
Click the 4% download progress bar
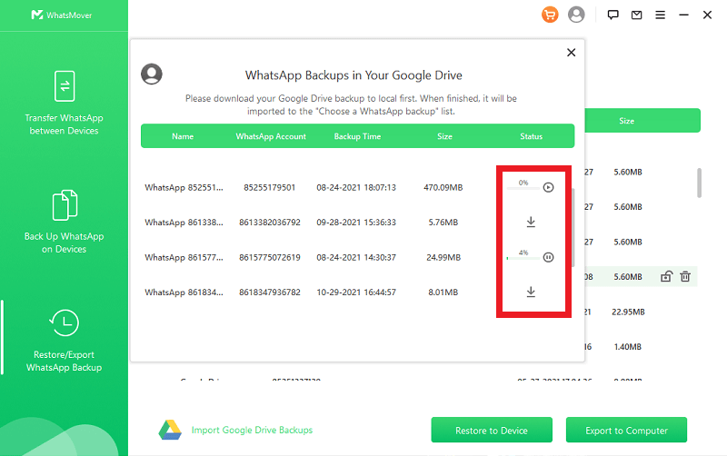[x=522, y=258]
